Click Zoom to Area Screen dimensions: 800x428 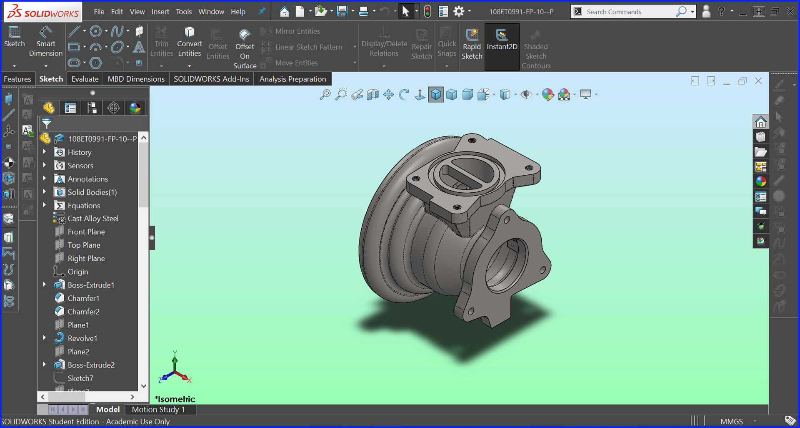[341, 95]
